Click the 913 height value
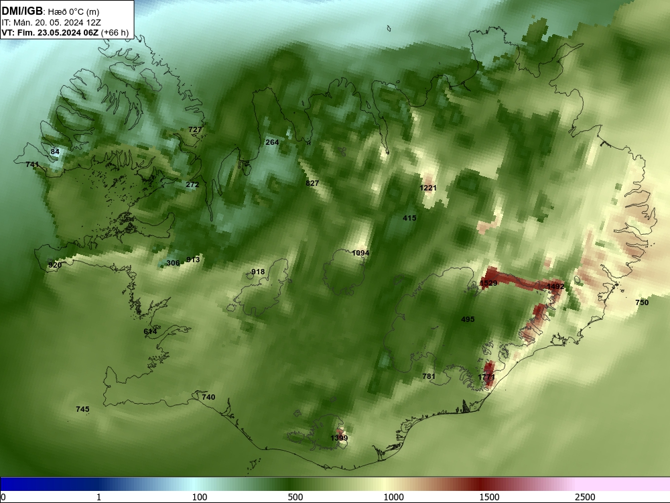The image size is (670, 503). pyautogui.click(x=193, y=260)
